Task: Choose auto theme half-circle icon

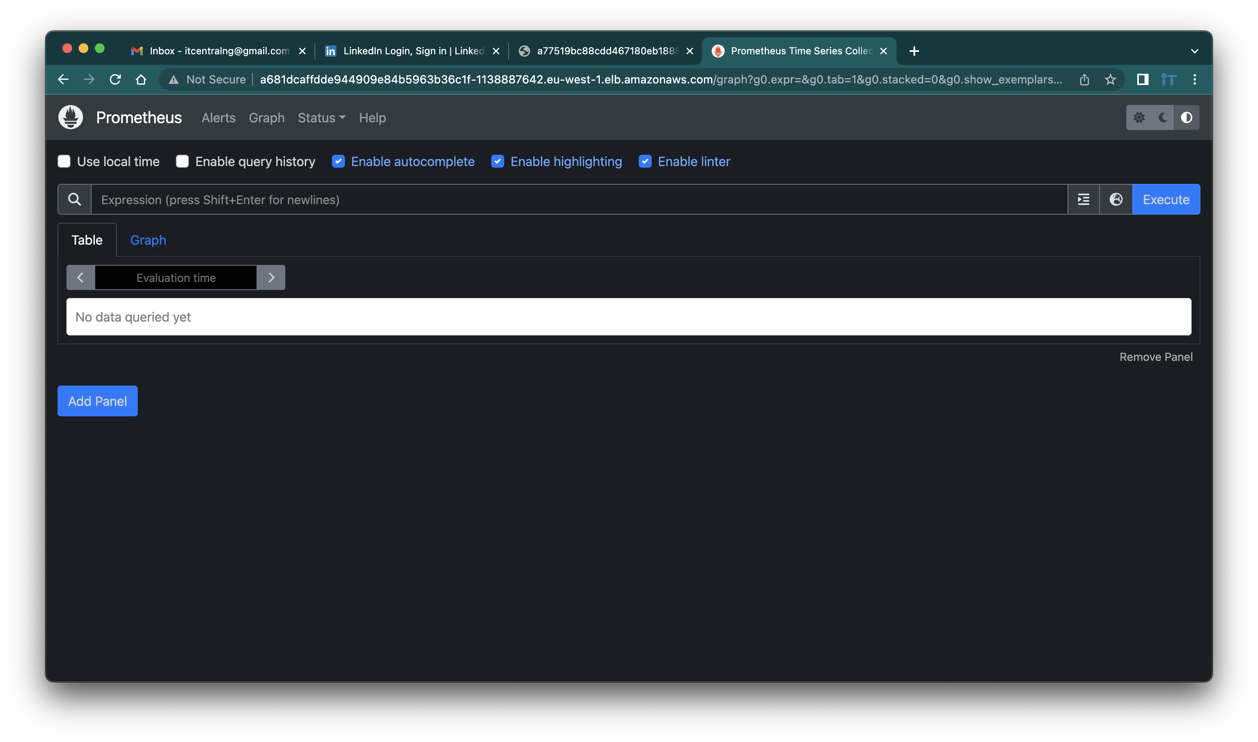Action: pos(1186,117)
